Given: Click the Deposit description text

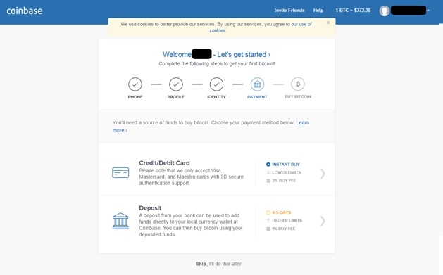Looking at the screenshot, I should coord(191,225).
